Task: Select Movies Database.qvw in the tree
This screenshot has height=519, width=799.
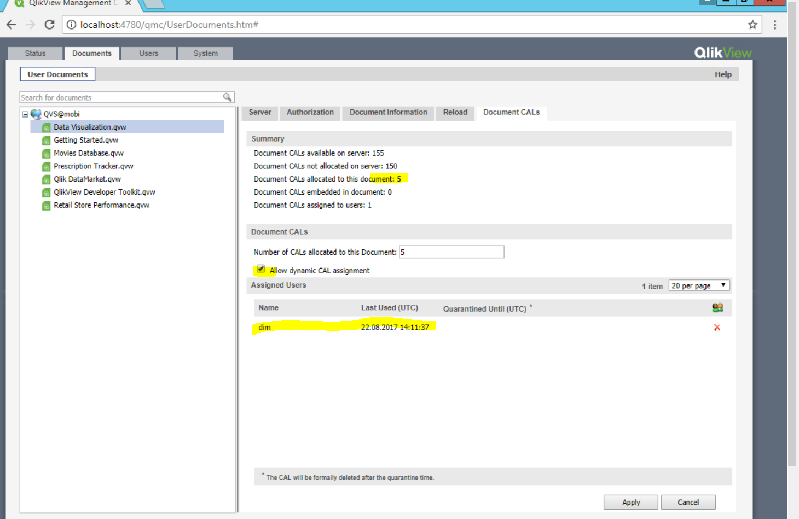Action: 89,153
